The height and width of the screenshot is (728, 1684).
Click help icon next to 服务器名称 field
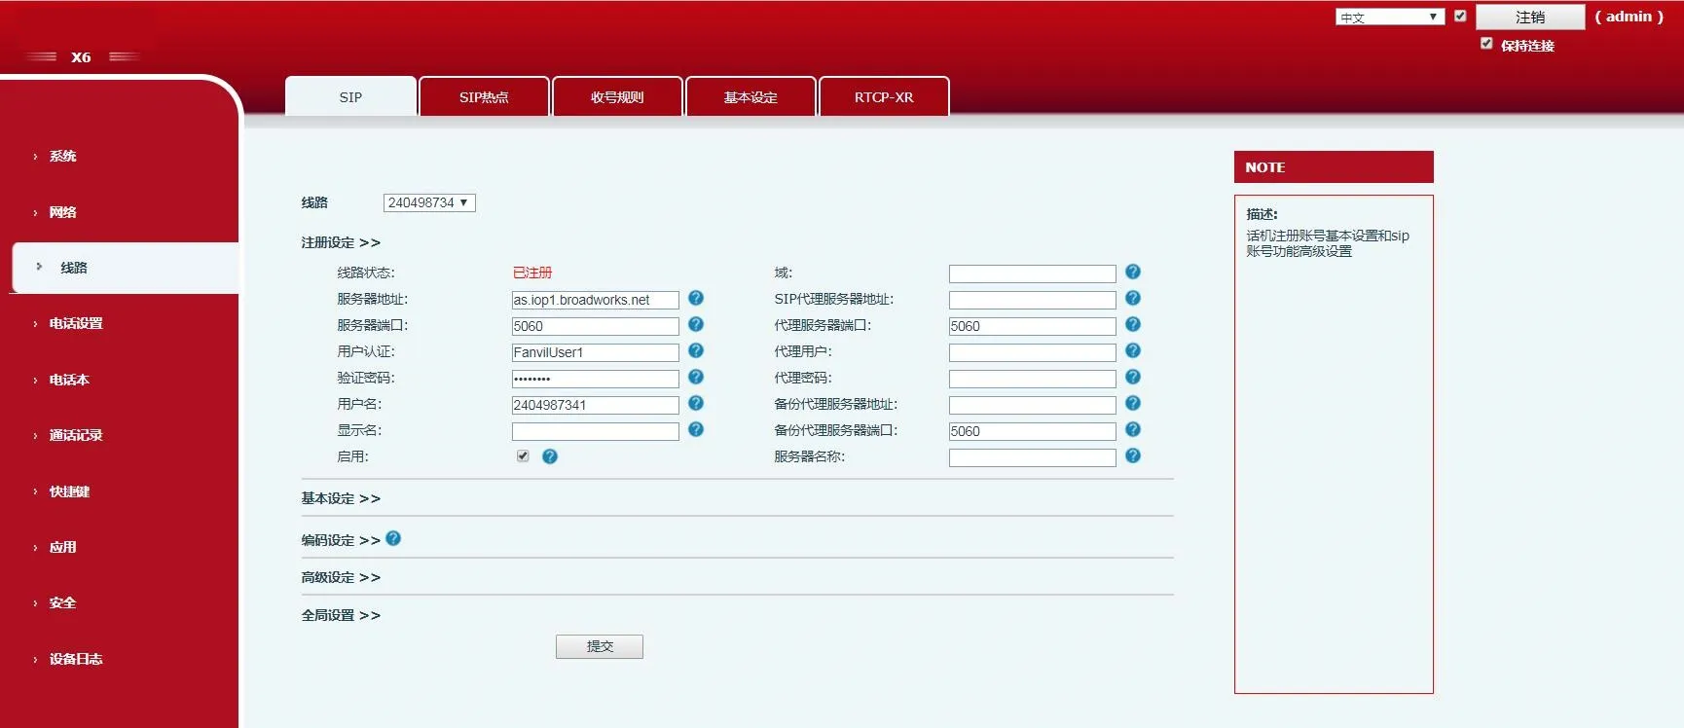point(1132,456)
